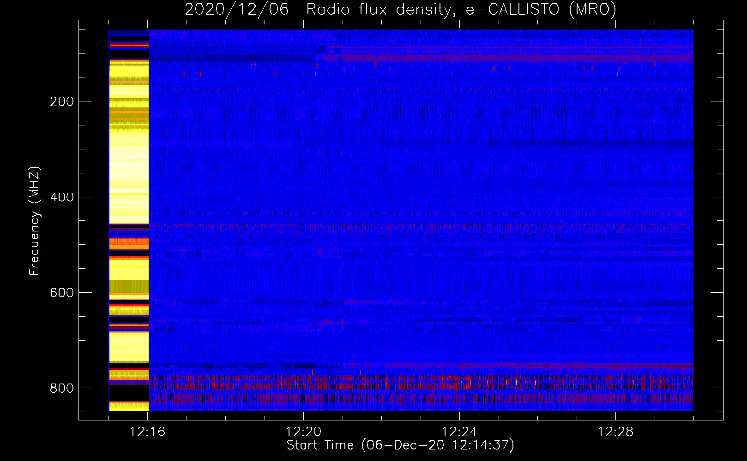The width and height of the screenshot is (747, 461).
Task: Click the 600 frequency tick label
Action: tap(62, 293)
